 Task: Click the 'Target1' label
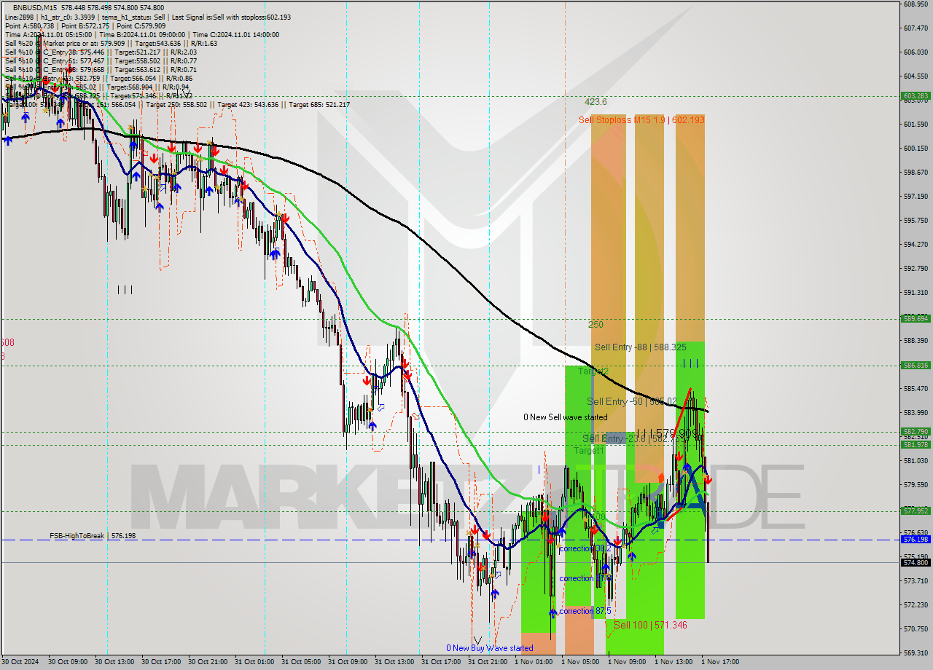tap(588, 451)
